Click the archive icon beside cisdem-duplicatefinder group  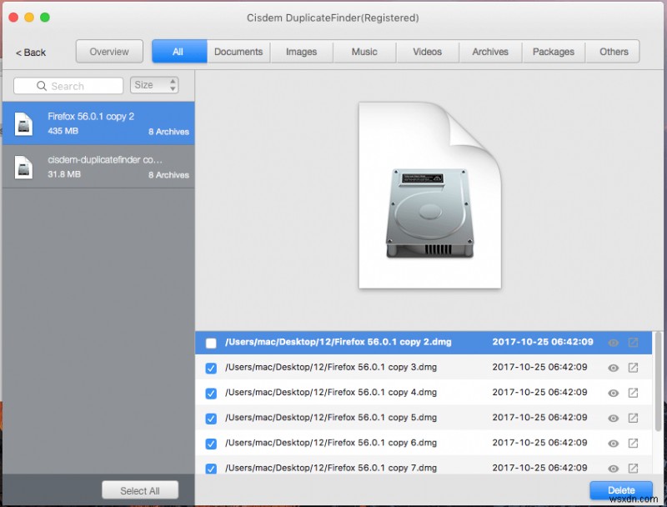click(23, 167)
